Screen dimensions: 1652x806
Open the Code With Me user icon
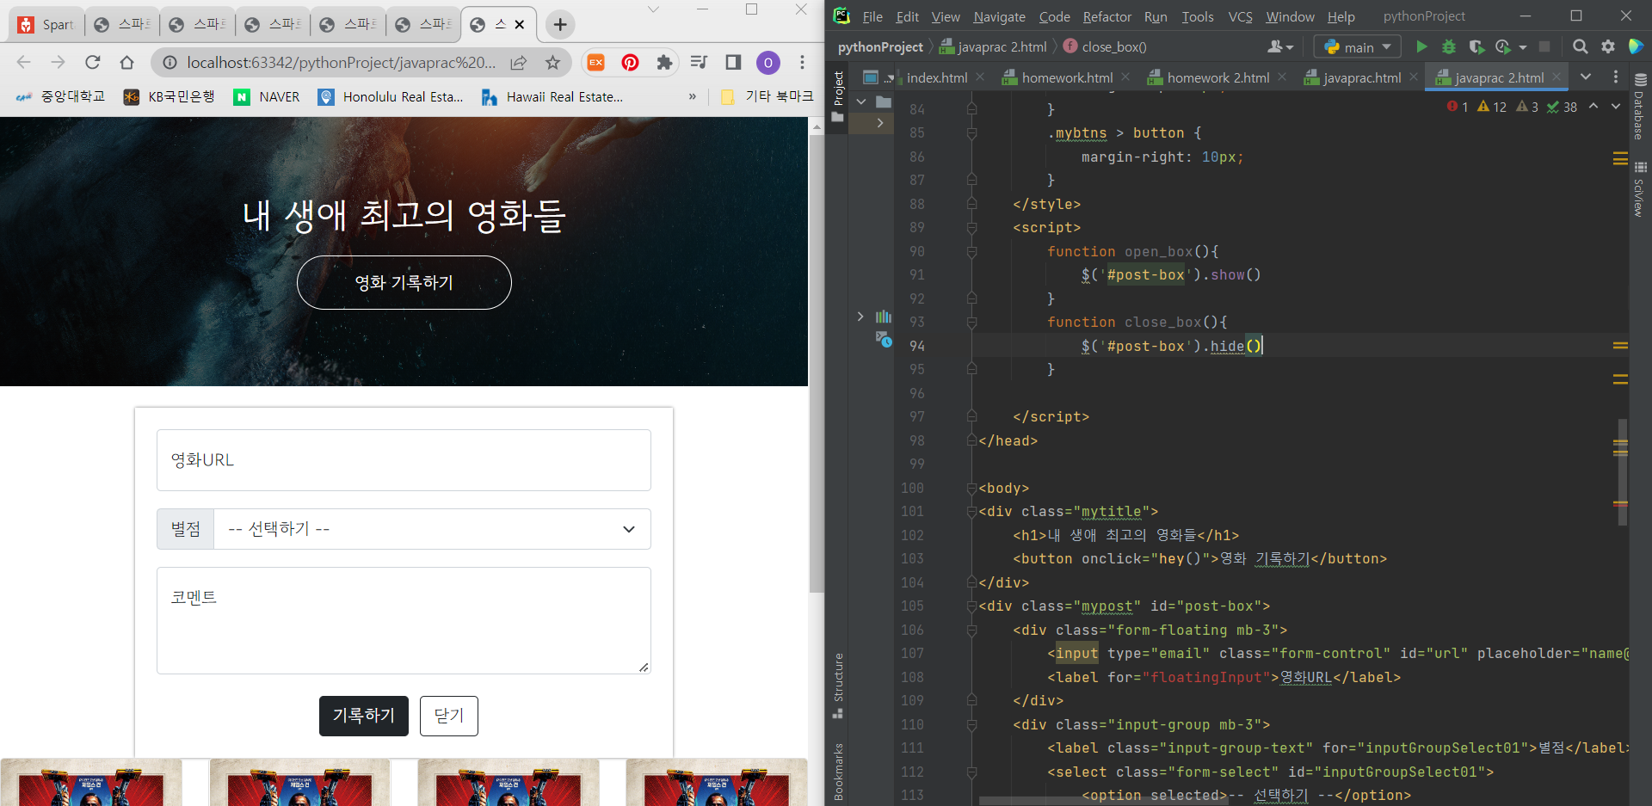coord(1280,46)
